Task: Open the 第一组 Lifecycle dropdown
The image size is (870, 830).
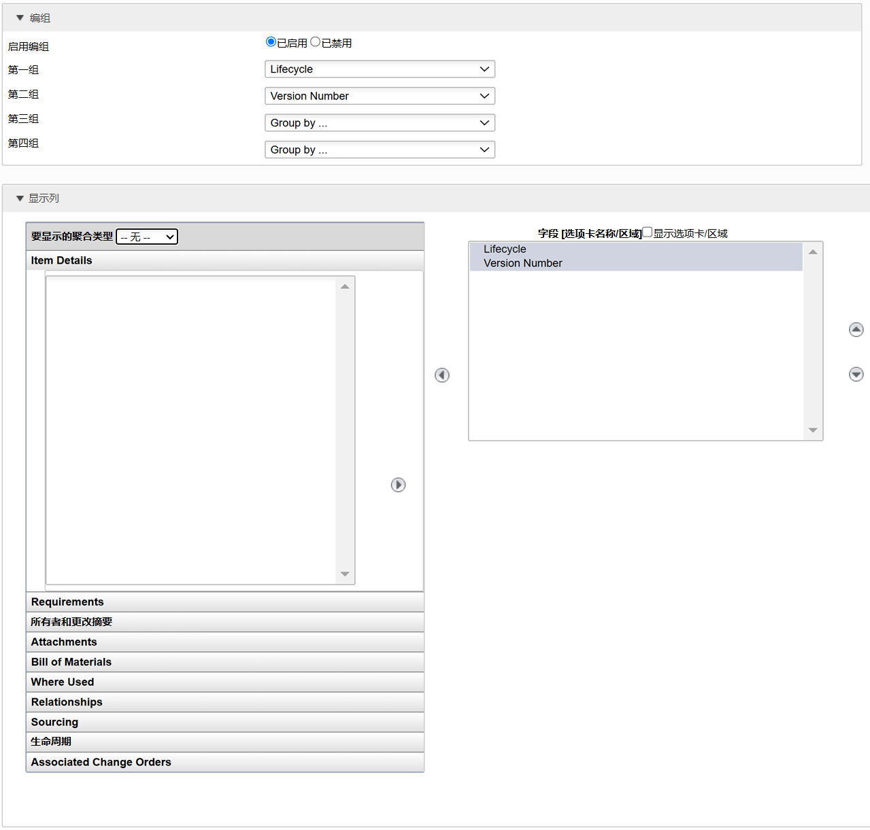Action: (380, 69)
